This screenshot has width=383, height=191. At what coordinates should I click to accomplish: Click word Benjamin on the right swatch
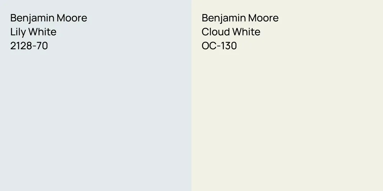point(223,18)
